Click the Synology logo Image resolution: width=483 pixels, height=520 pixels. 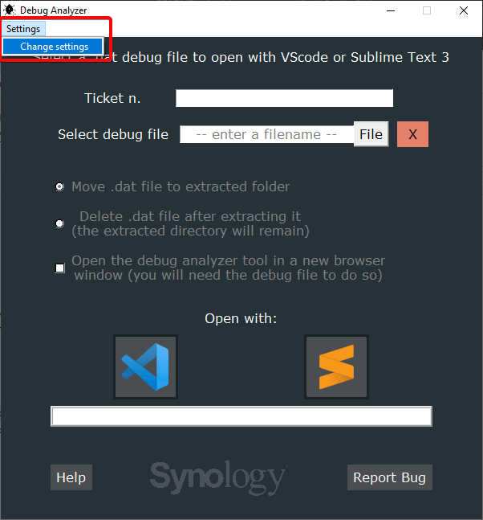click(x=218, y=477)
